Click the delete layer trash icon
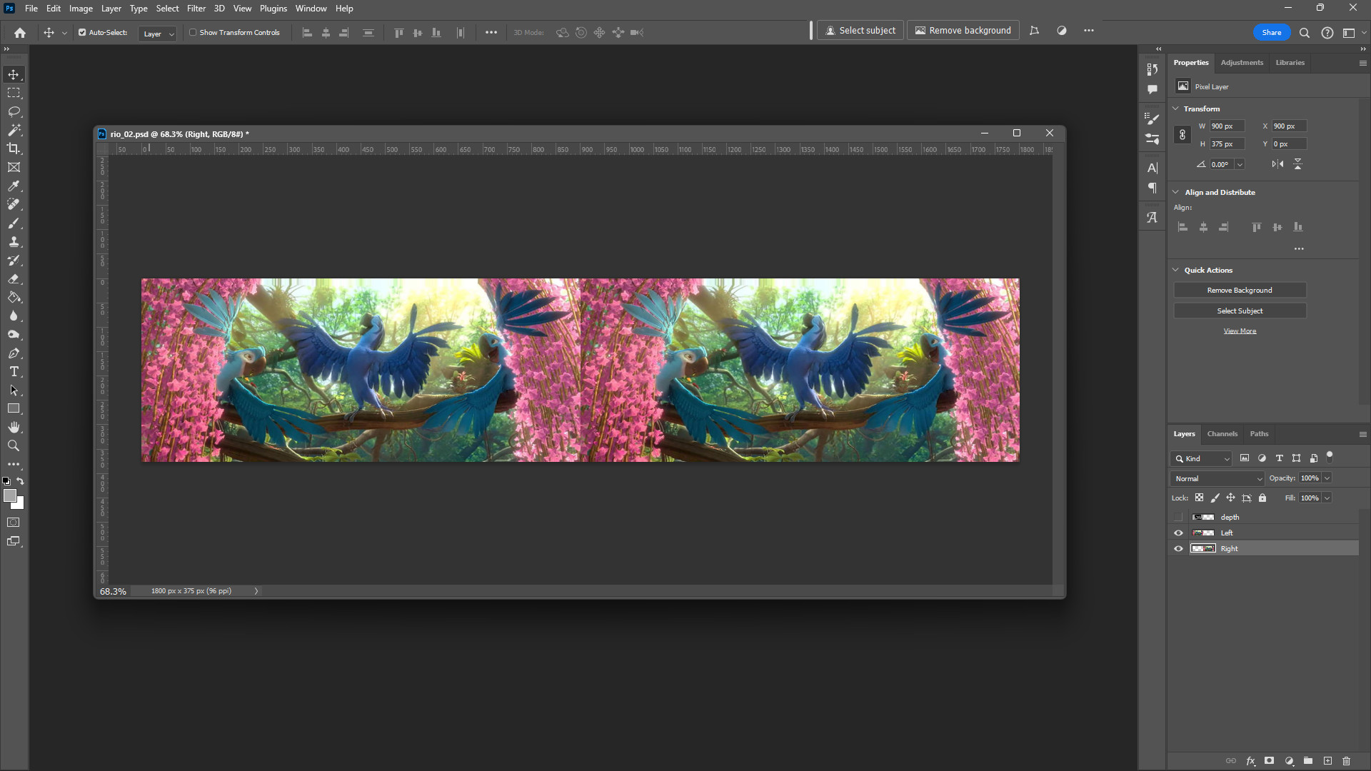This screenshot has width=1371, height=771. (1346, 761)
